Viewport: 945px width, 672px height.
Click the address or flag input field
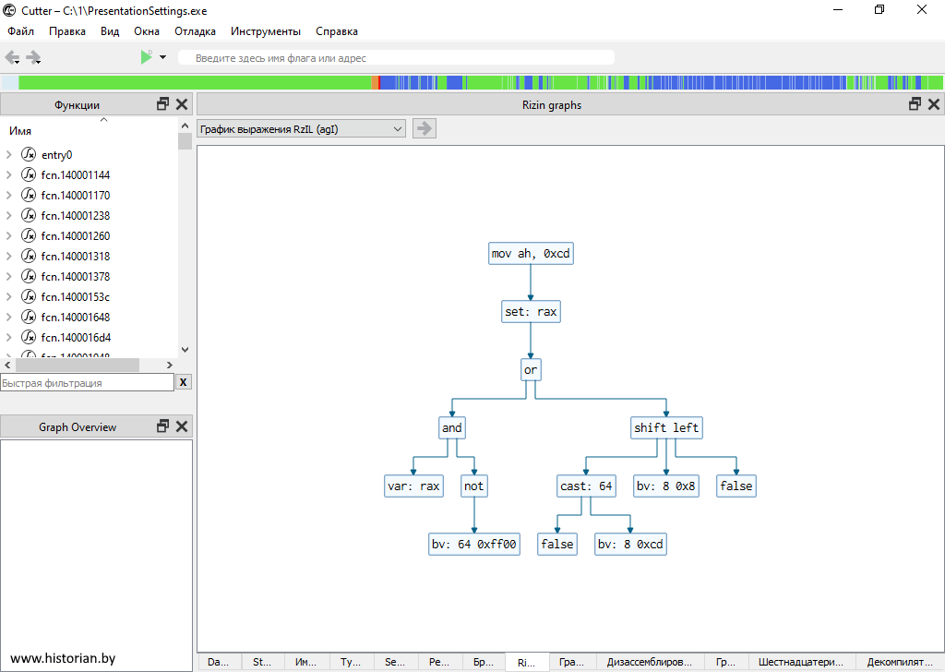(397, 58)
